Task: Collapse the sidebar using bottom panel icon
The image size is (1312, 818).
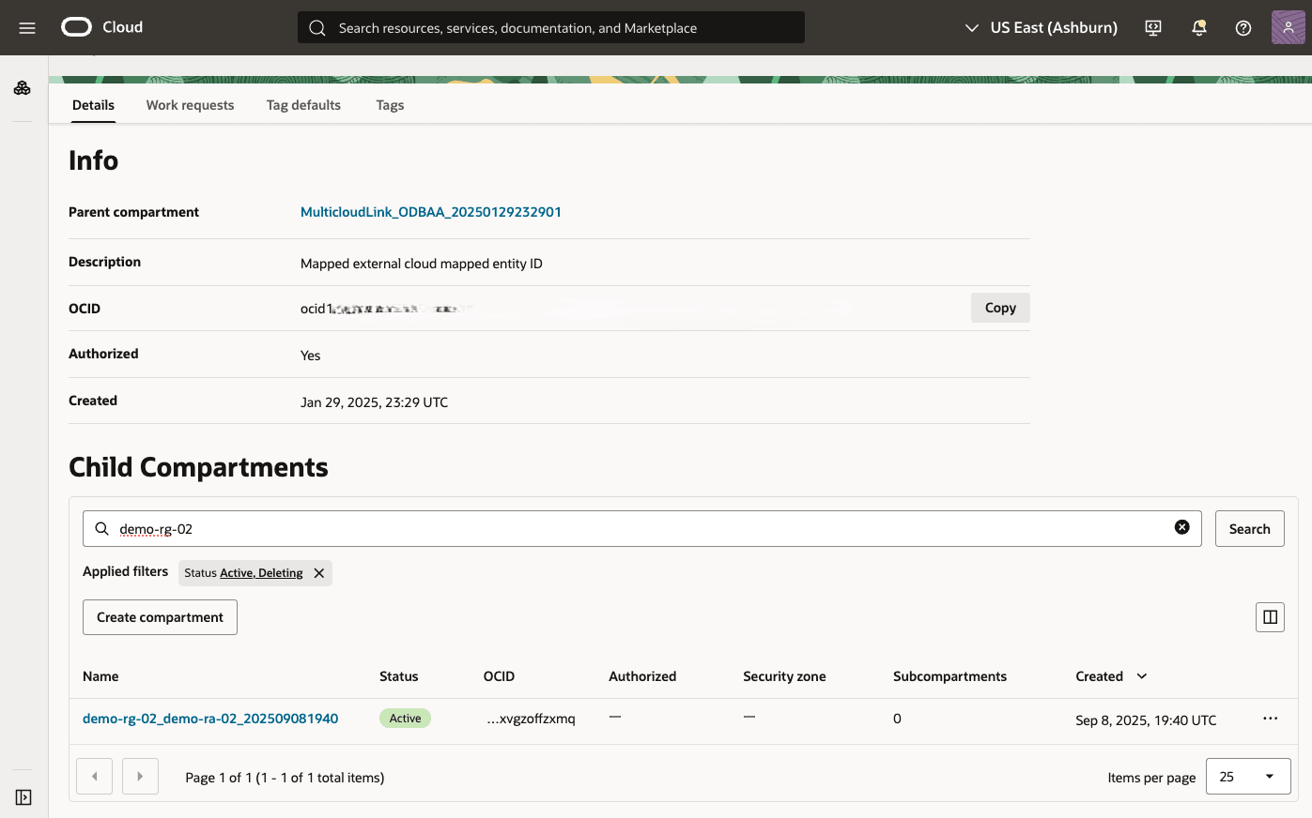Action: pyautogui.click(x=22, y=796)
